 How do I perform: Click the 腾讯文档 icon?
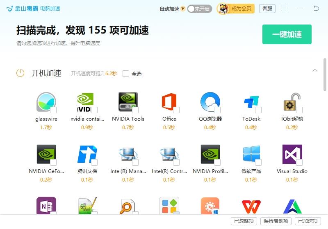pos(87,154)
